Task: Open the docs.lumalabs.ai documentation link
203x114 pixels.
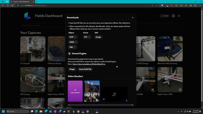Action: [x=89, y=64]
